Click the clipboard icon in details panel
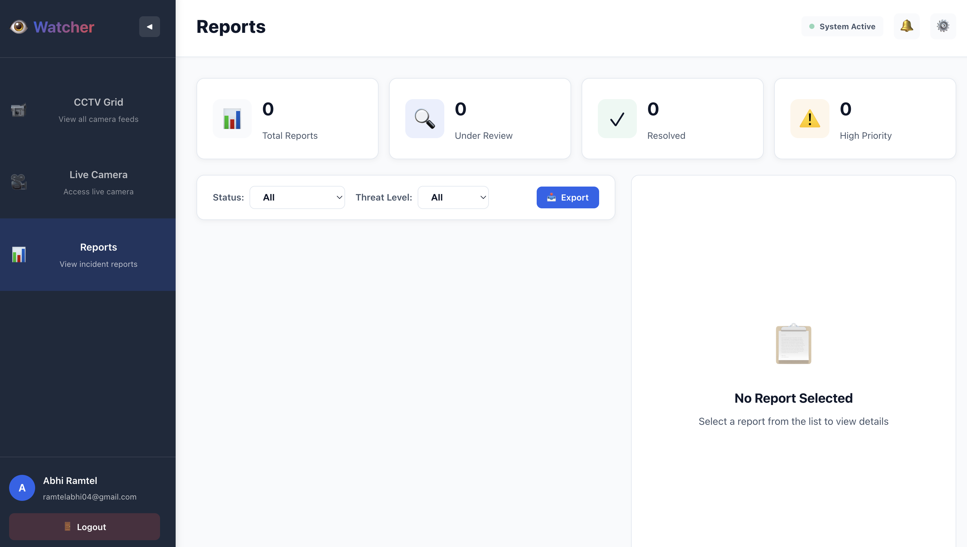This screenshot has height=547, width=967. pyautogui.click(x=793, y=344)
